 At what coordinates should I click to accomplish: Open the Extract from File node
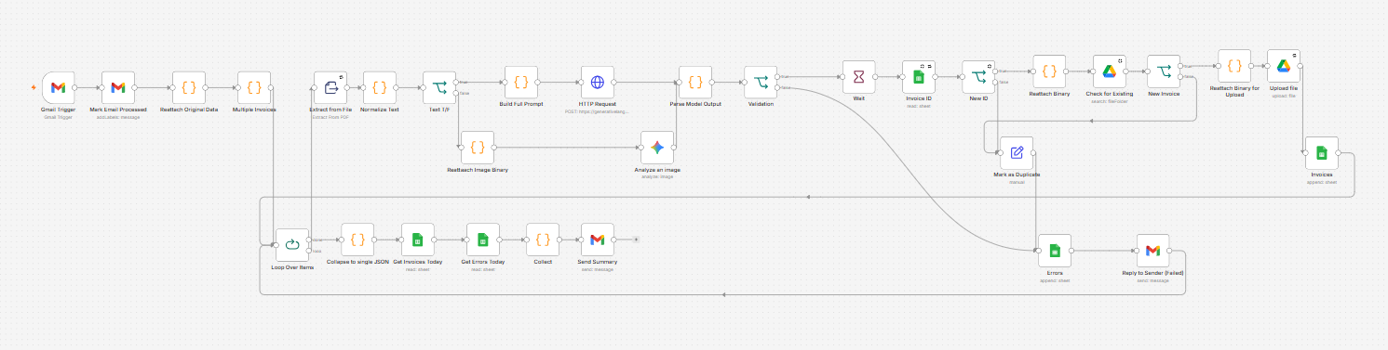click(x=330, y=88)
